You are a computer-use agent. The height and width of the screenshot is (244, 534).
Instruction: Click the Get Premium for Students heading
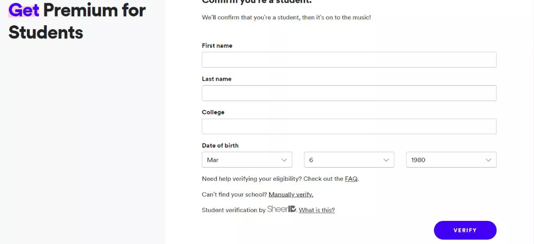pos(77,21)
